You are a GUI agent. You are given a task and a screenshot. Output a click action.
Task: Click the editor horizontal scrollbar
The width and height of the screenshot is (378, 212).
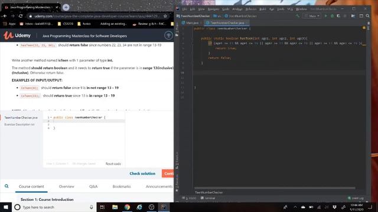coord(275,188)
